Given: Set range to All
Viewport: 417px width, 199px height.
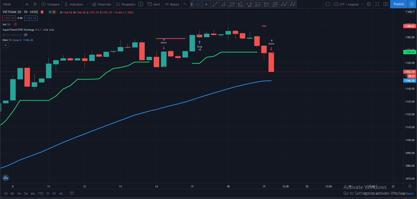Looking at the screenshot, I should coord(61,194).
